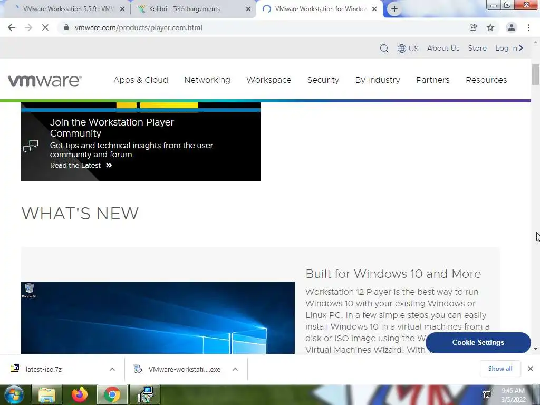Click Join the Workstation Player Community heading
The height and width of the screenshot is (405, 540).
[112, 128]
